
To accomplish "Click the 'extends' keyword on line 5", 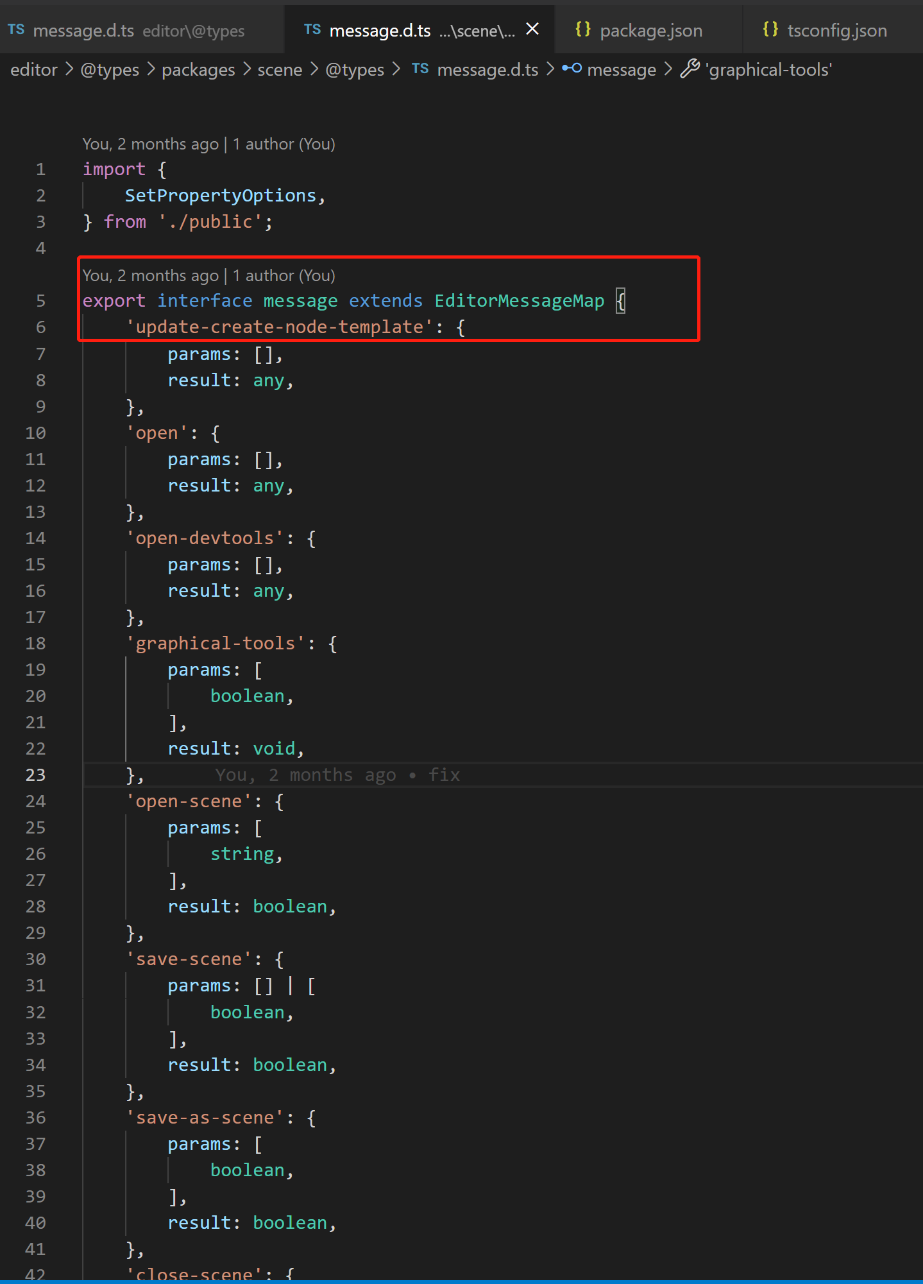I will [x=385, y=301].
